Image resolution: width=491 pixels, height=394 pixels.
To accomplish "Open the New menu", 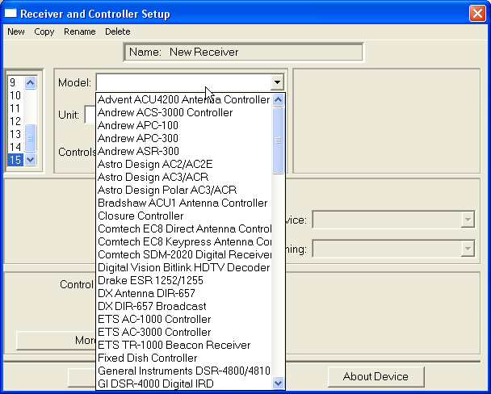I will 16,31.
